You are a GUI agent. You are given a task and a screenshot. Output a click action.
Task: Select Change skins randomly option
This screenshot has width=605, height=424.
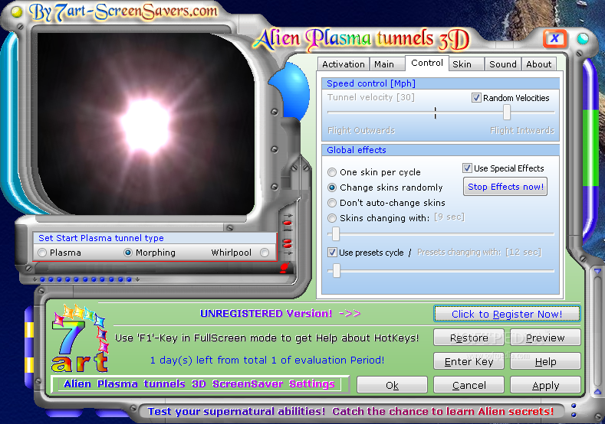[x=332, y=188]
